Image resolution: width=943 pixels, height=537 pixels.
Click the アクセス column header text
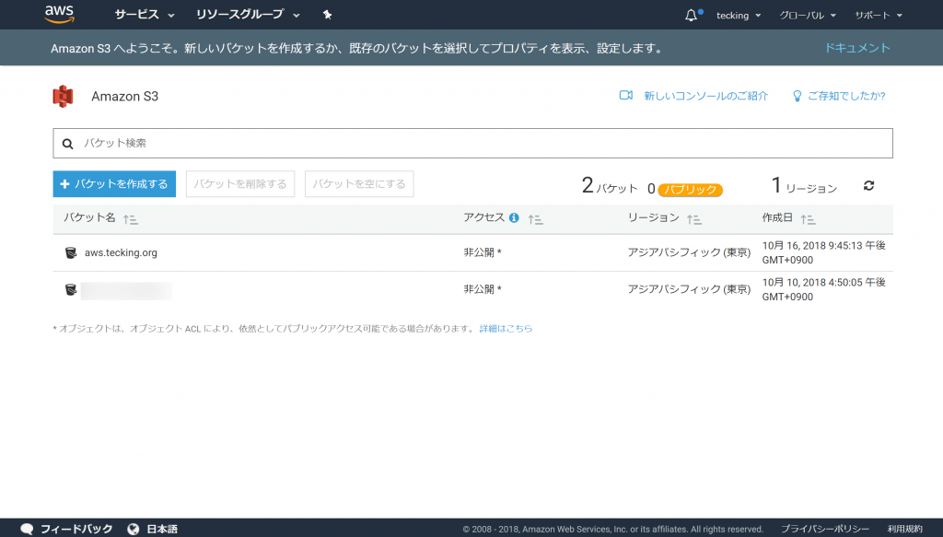click(x=483, y=217)
